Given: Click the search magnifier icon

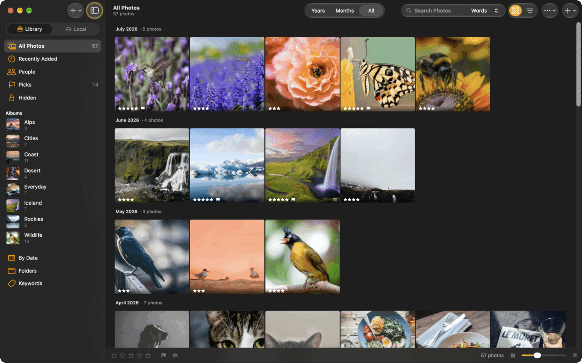Looking at the screenshot, I should point(409,10).
